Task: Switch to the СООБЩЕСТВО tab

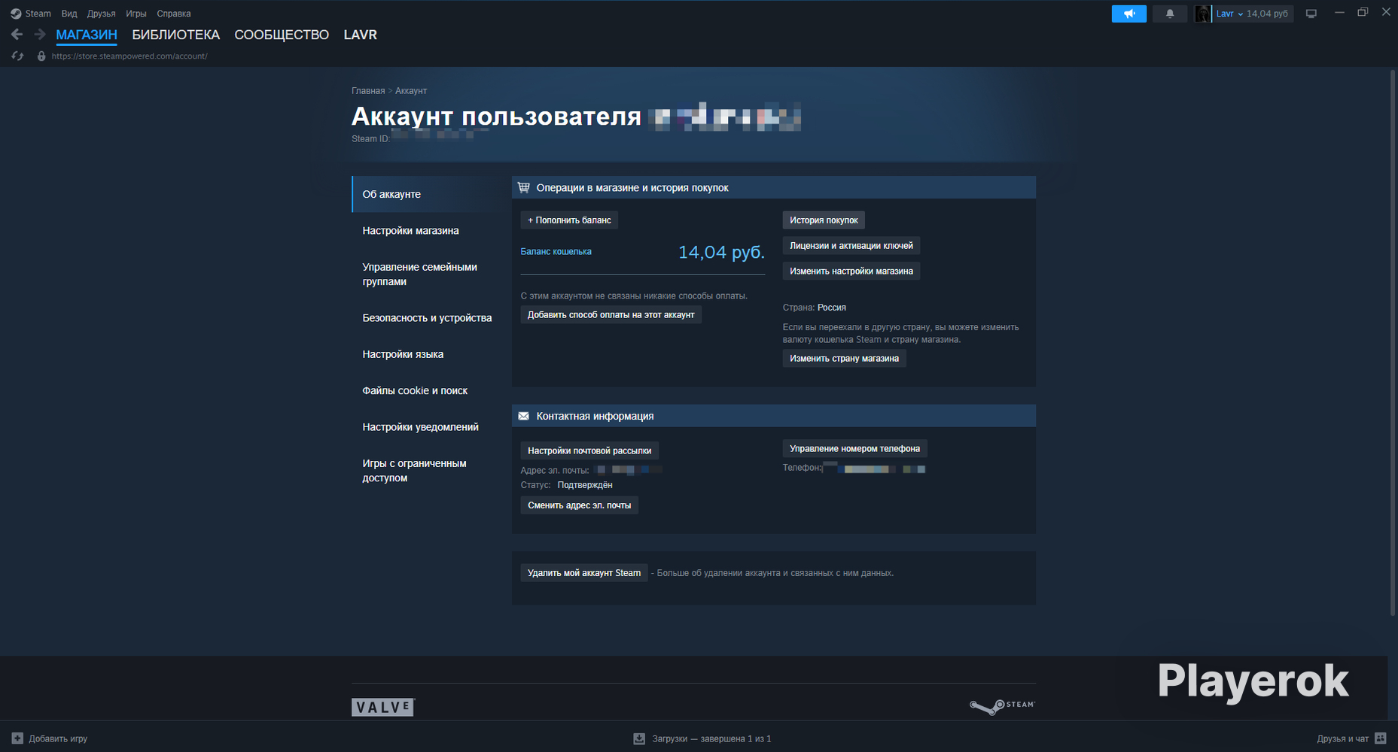Action: click(x=282, y=35)
